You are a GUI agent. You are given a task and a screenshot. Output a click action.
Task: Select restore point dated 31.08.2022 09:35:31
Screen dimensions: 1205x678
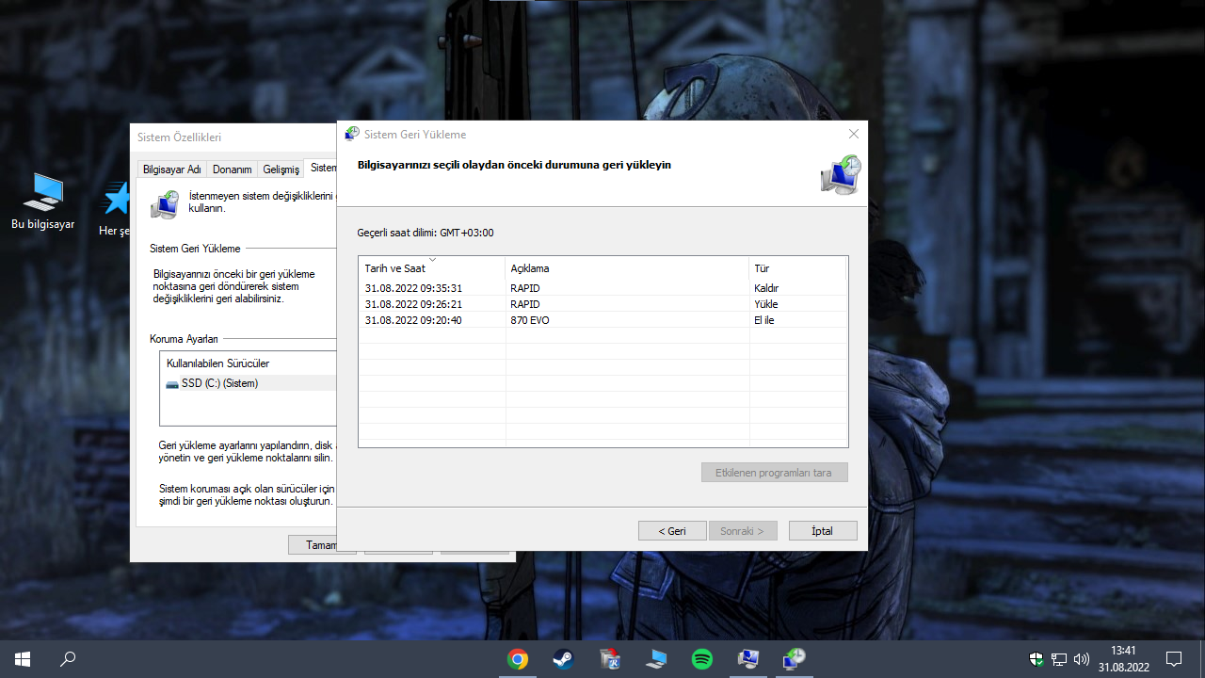[x=603, y=288]
